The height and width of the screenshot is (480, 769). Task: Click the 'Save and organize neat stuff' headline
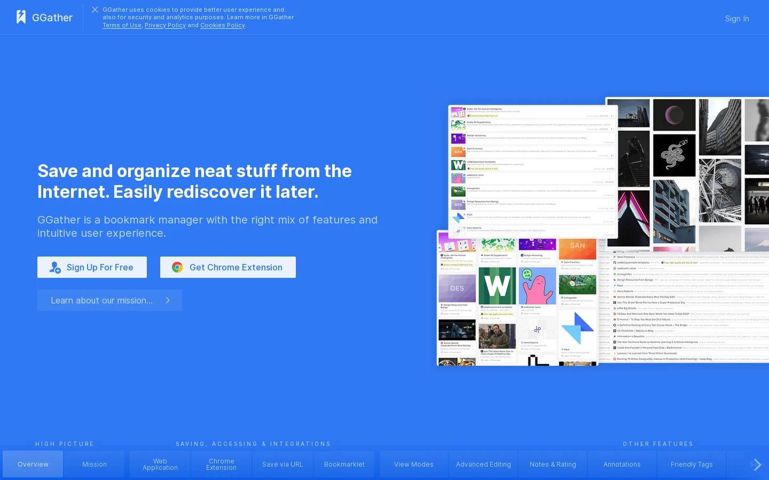[194, 181]
